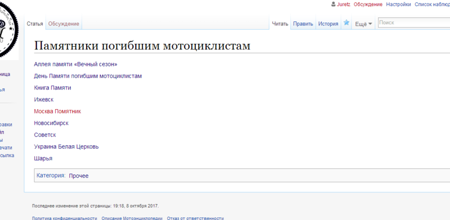The width and height of the screenshot is (450, 220).
Task: Open the Настройки preferences link
Action: (x=398, y=5)
